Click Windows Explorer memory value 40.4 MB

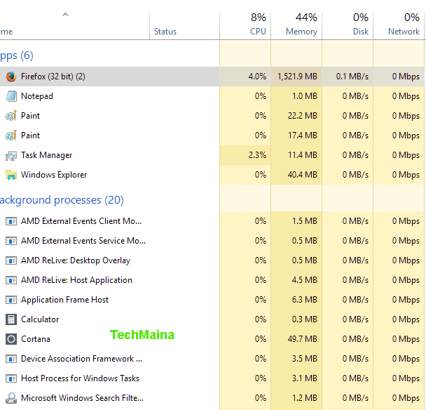click(303, 175)
